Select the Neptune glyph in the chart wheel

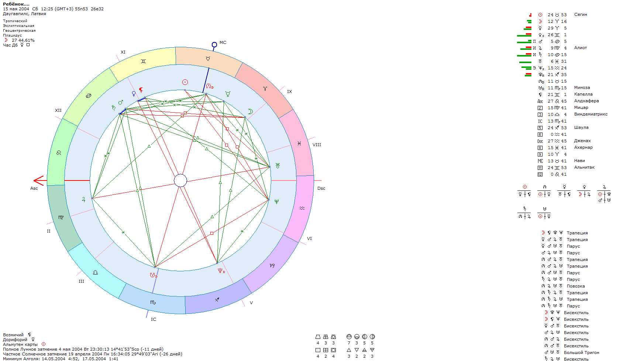coord(276,202)
